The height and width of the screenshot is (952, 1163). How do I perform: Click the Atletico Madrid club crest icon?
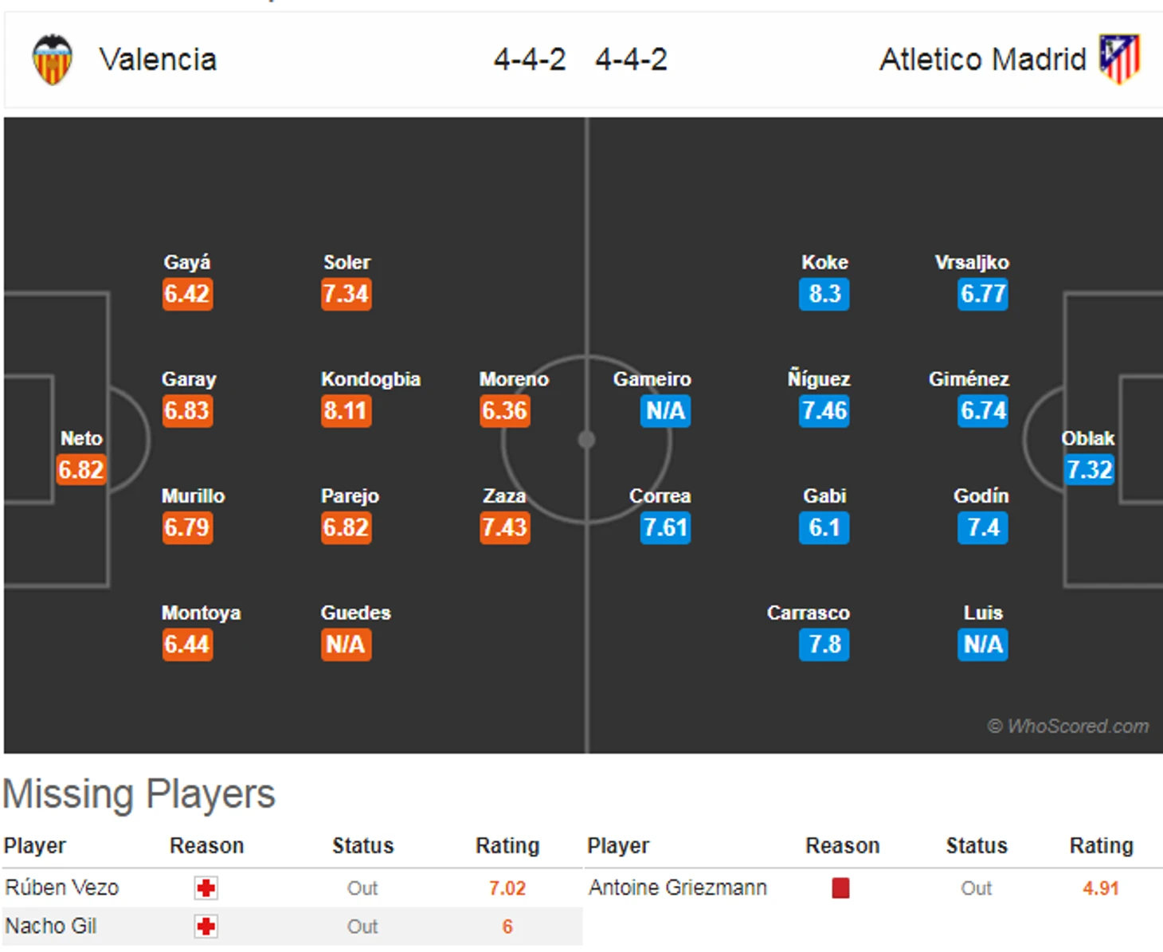[1120, 59]
